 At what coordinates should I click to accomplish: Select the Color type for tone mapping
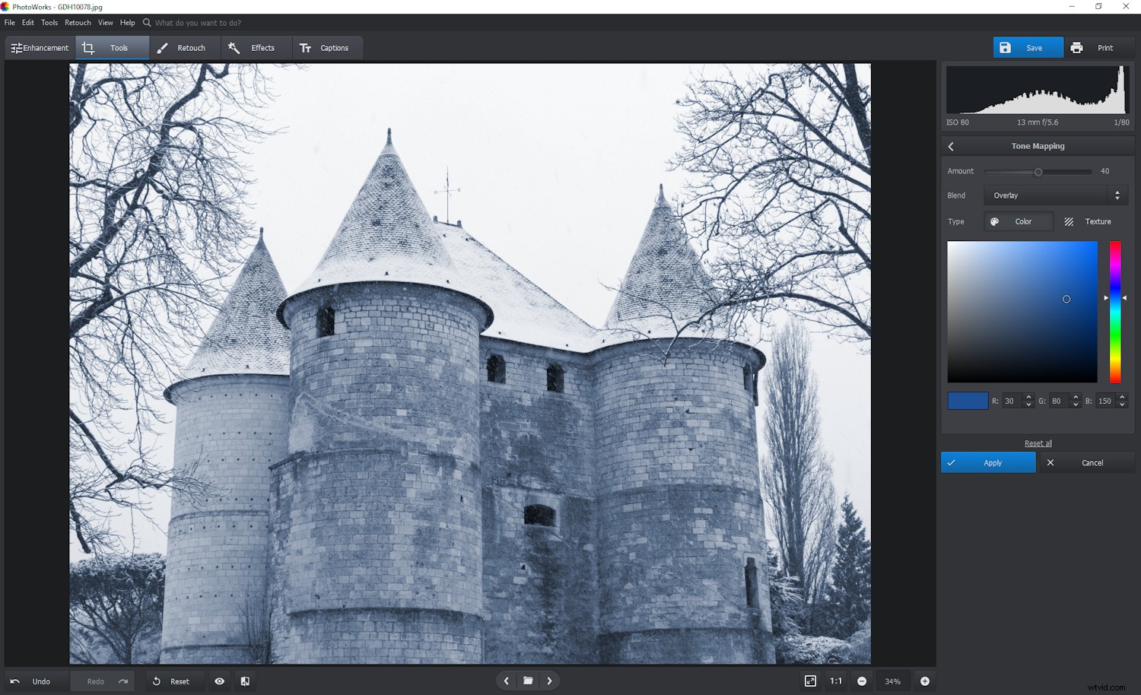coord(1019,221)
